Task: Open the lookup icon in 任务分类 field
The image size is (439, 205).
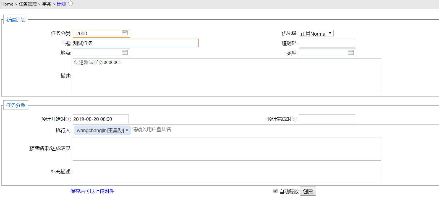Action: (125, 33)
